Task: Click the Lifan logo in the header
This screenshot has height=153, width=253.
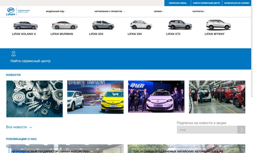Action: tap(11, 11)
